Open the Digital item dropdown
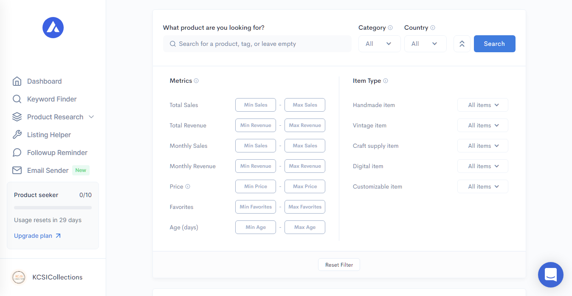The width and height of the screenshot is (572, 296). [x=482, y=166]
